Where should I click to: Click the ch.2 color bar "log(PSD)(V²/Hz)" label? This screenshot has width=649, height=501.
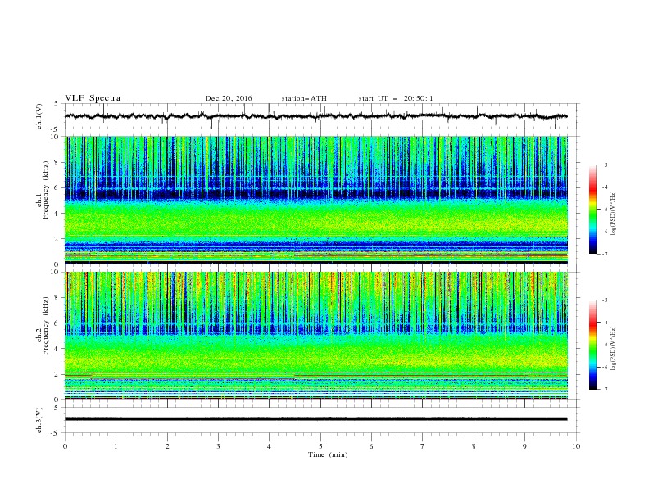pyautogui.click(x=614, y=349)
